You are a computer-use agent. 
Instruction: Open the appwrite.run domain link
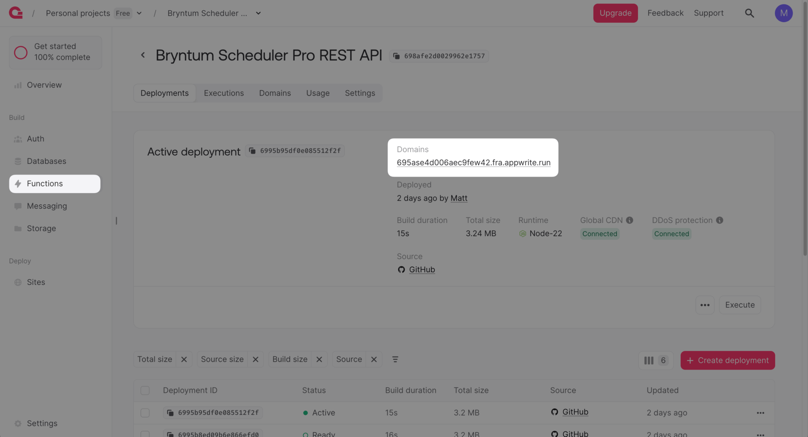(x=473, y=162)
